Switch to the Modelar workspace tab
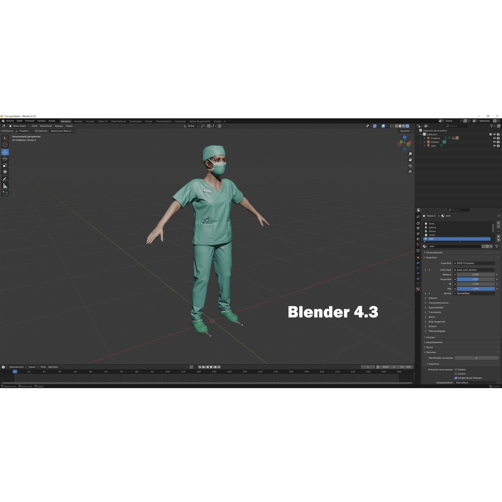Image resolution: width=502 pixels, height=502 pixels. click(79, 121)
